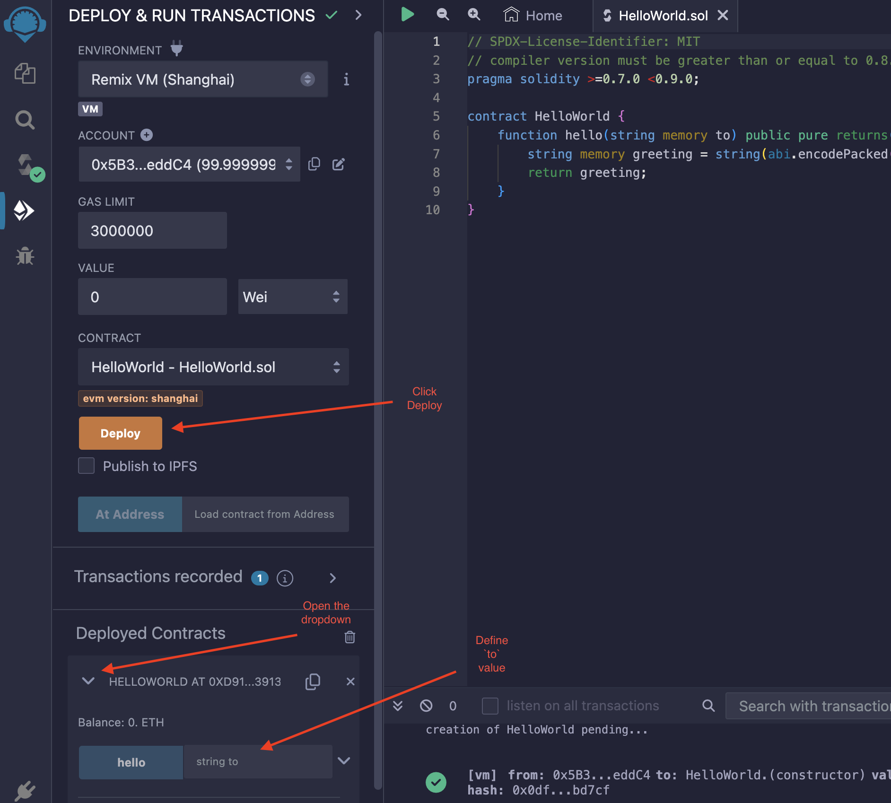891x803 pixels.
Task: Call the hello function on the deployed contract
Action: [131, 762]
